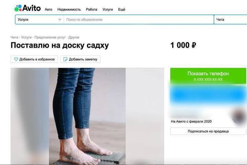Go to Работа section
The image size is (247, 165).
(92, 10)
